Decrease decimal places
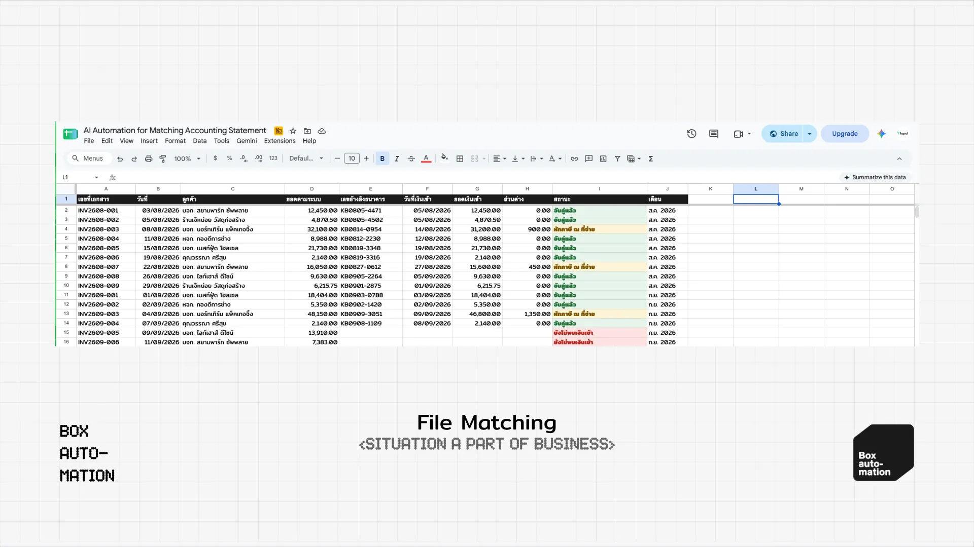Screen dimensions: 974x547 pyautogui.click(x=243, y=159)
